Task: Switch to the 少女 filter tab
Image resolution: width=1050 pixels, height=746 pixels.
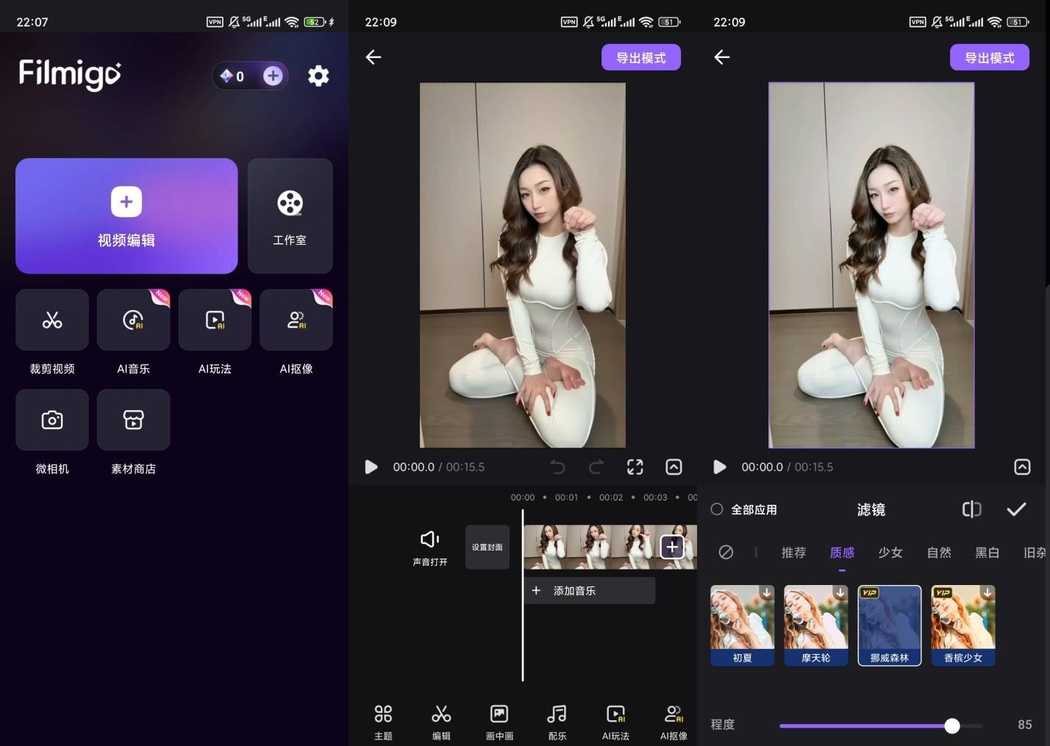Action: coord(890,553)
